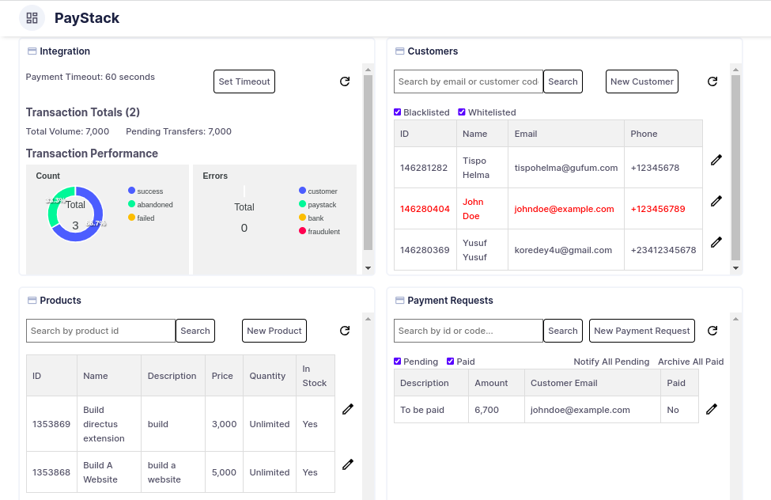Image resolution: width=771 pixels, height=500 pixels.
Task: Search products with the Search button
Action: click(195, 331)
